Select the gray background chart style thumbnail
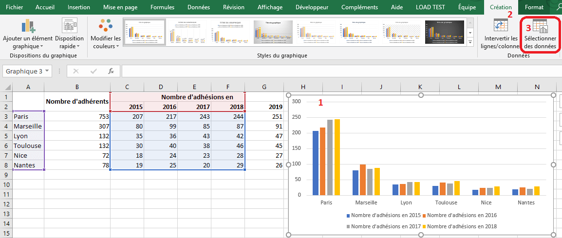562x238 pixels. tap(273, 33)
